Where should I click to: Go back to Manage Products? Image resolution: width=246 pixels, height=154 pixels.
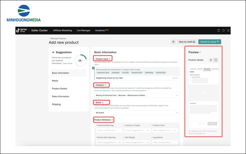[x=58, y=38]
